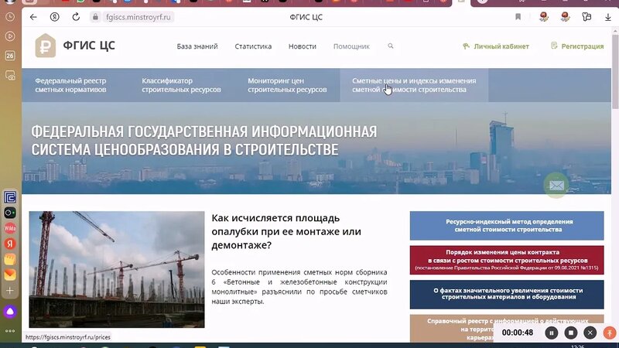Open Справочный реестр tan banner
The image size is (619, 348).
pos(507,328)
